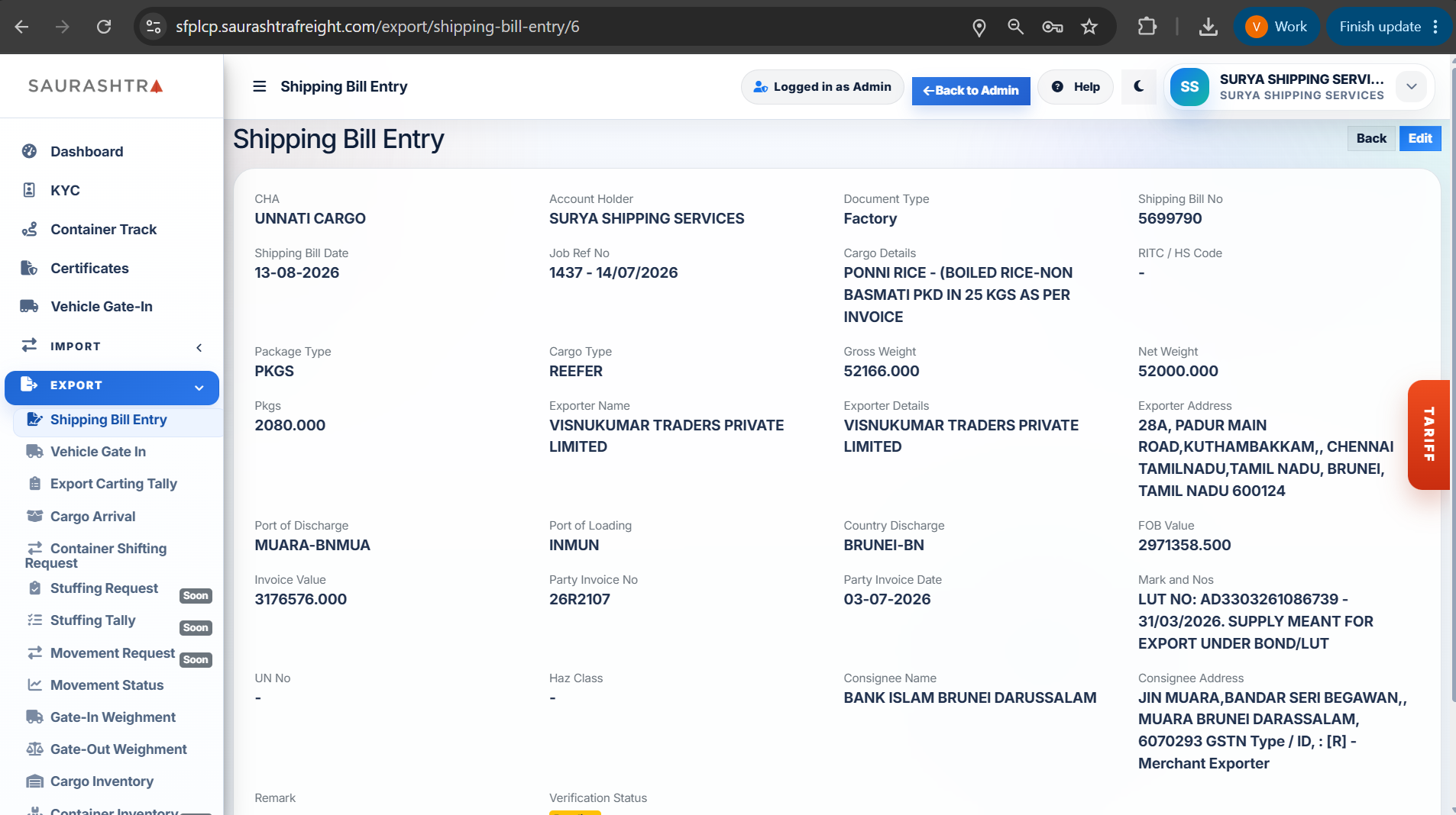
Task: Click the Back button on Shipping Bill Entry
Action: [x=1371, y=138]
